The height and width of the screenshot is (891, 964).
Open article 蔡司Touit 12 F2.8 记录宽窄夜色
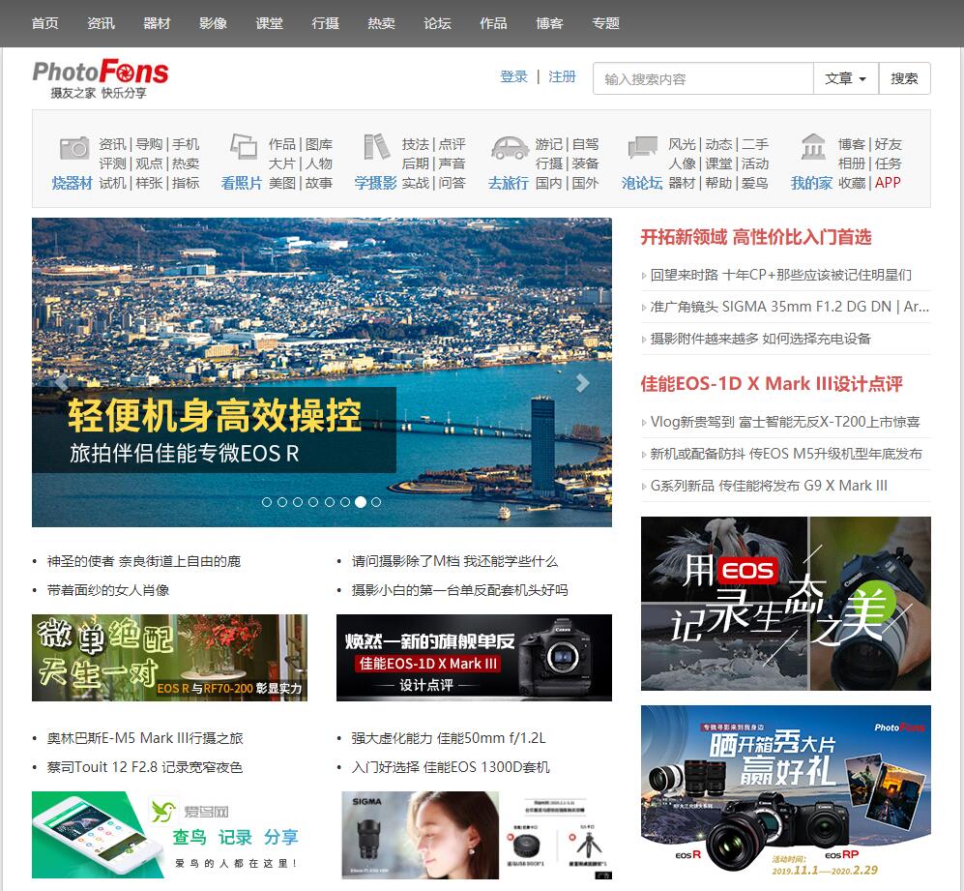145,767
